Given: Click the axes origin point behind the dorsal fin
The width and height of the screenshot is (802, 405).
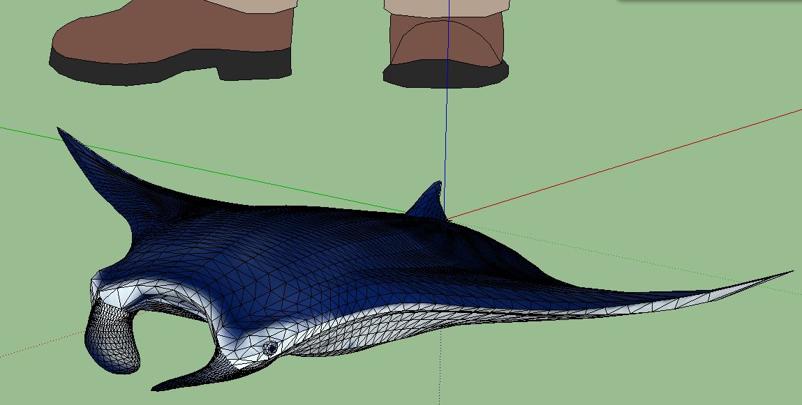Looking at the screenshot, I should coord(447,219).
